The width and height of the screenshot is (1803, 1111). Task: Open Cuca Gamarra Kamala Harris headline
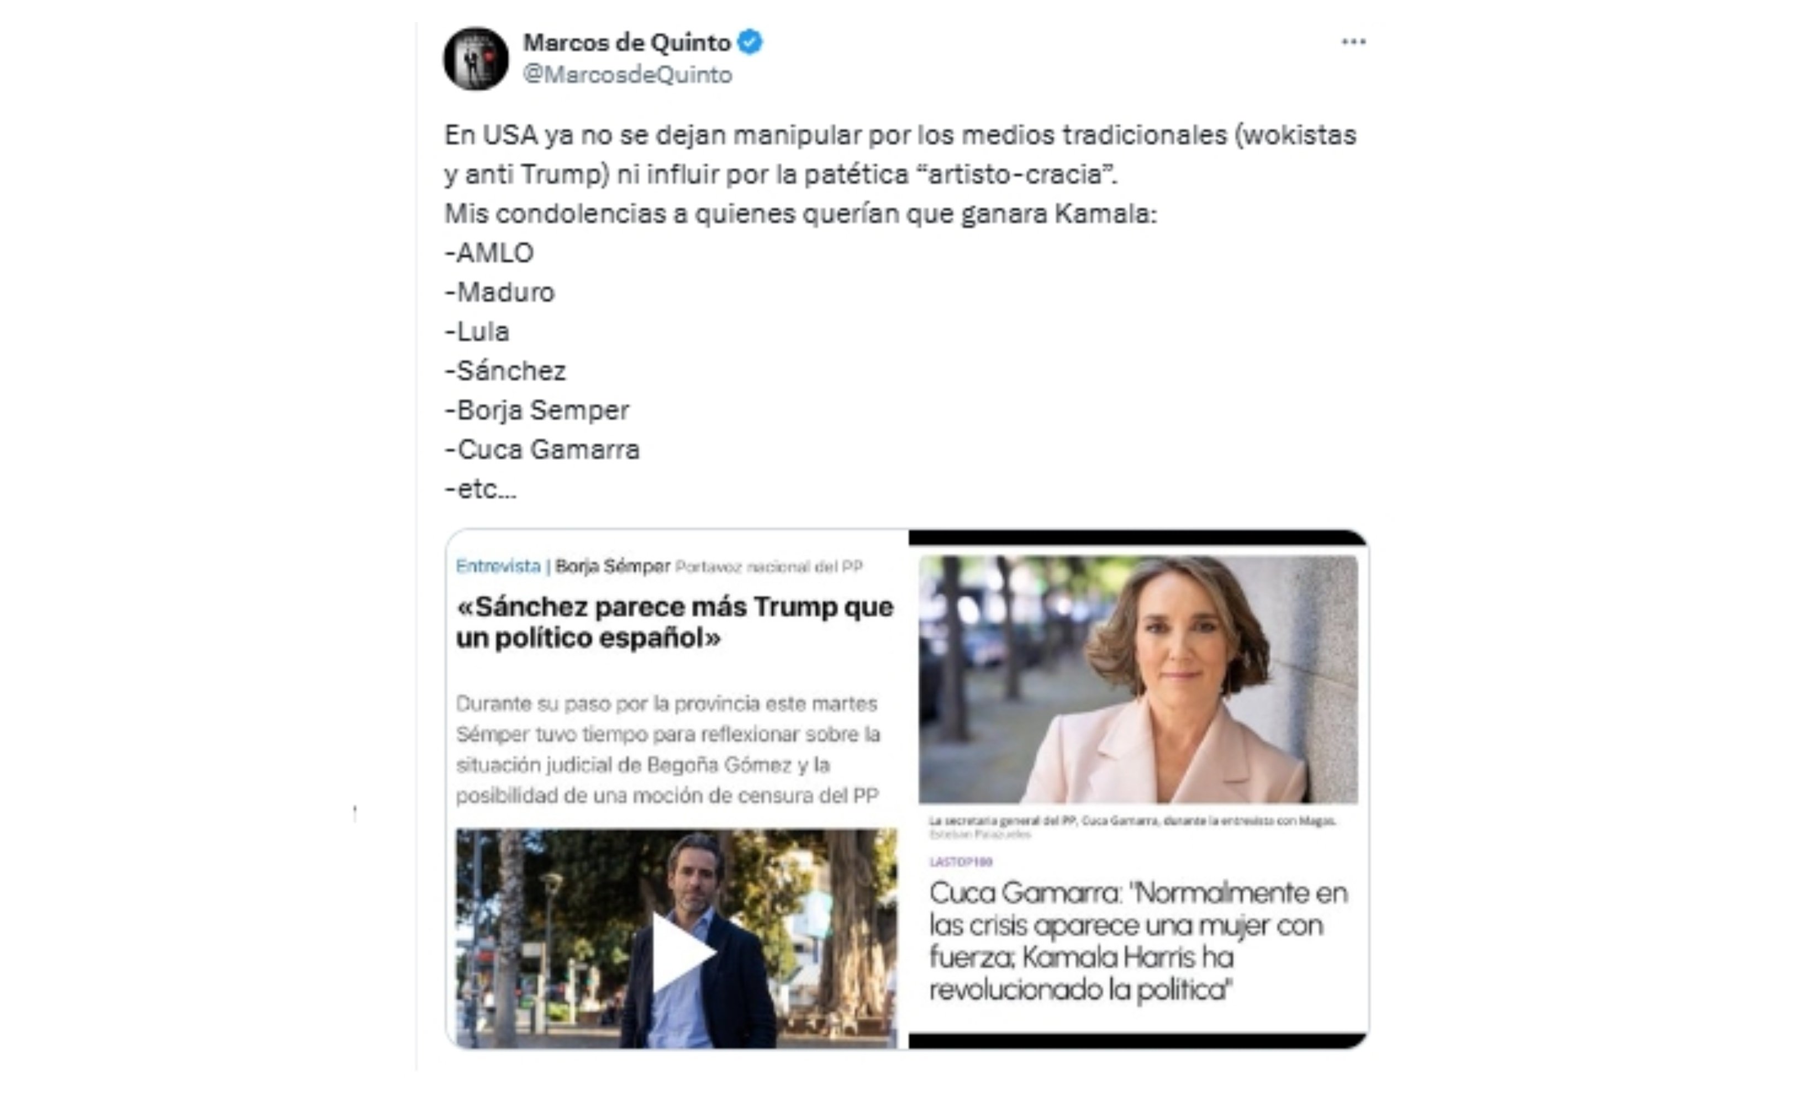pos(1138,941)
